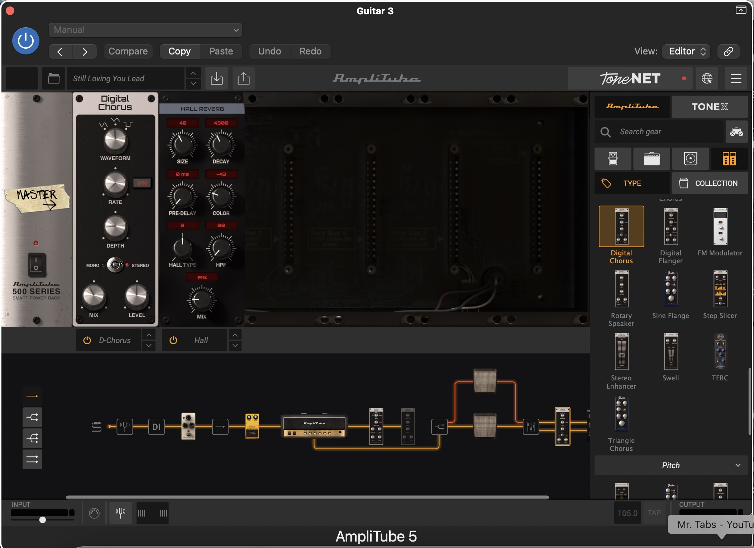Click the tuner block in signal chain

point(125,427)
